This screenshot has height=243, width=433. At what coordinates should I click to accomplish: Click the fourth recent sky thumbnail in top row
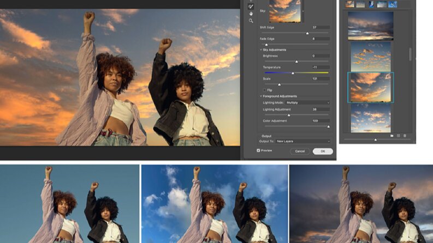(382, 4)
